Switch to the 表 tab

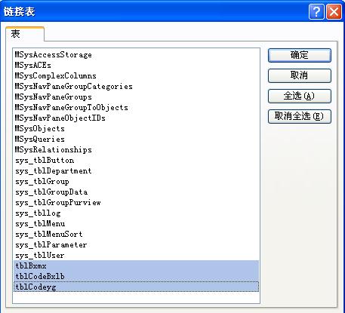tap(25, 34)
